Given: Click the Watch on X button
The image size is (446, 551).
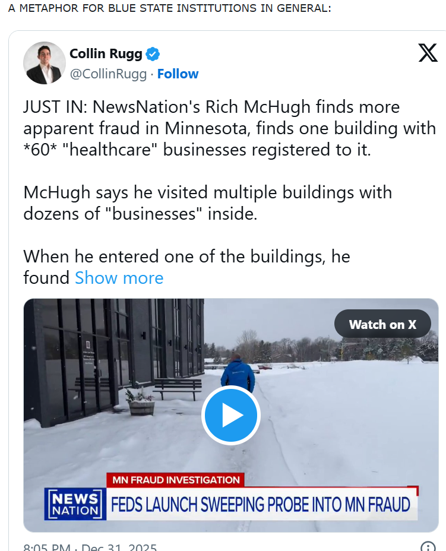Looking at the screenshot, I should click(x=382, y=324).
